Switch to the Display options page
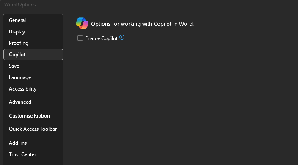The height and width of the screenshot is (165, 298). point(33,32)
